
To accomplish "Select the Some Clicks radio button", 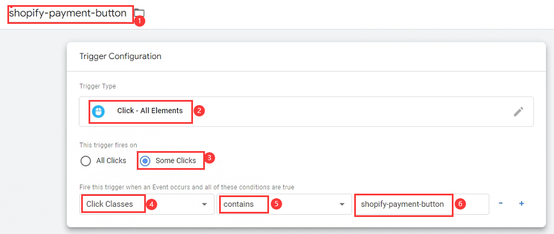I will pos(145,161).
